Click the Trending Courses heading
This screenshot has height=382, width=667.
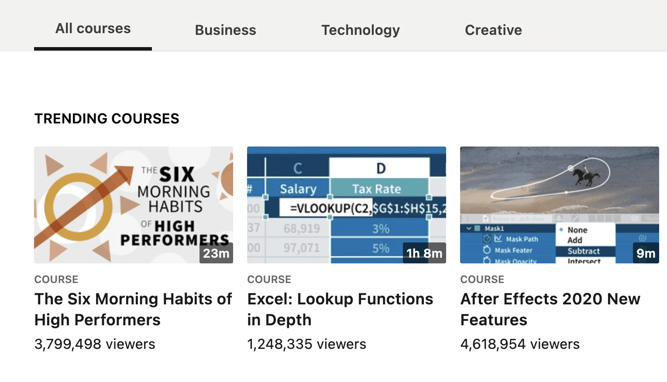pos(107,119)
